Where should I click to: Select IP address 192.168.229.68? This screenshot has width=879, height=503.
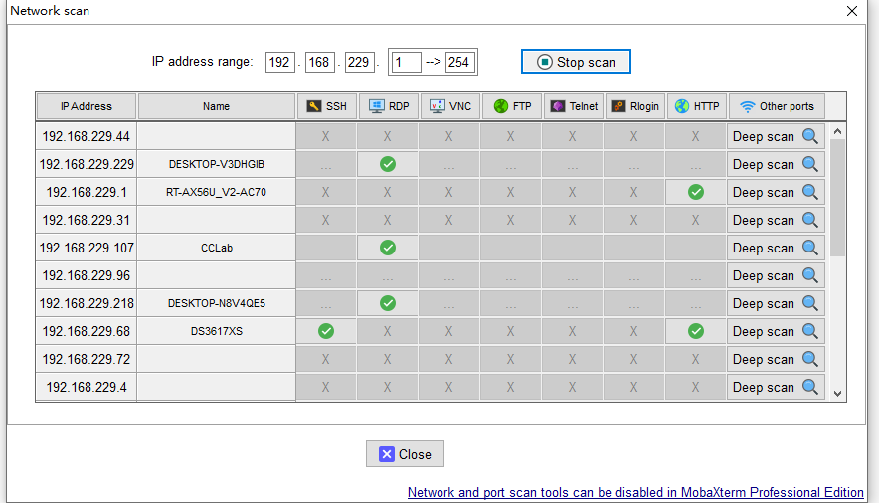tap(87, 331)
